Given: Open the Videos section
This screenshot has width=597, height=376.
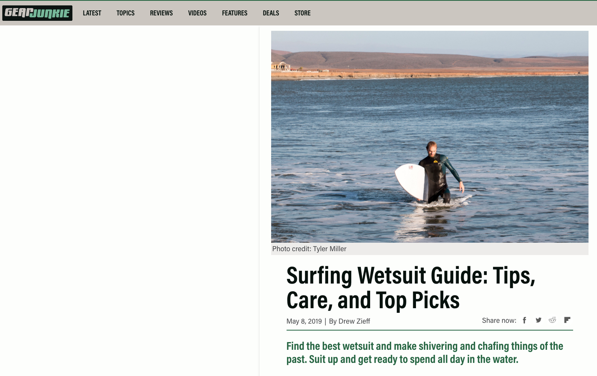Looking at the screenshot, I should [197, 13].
